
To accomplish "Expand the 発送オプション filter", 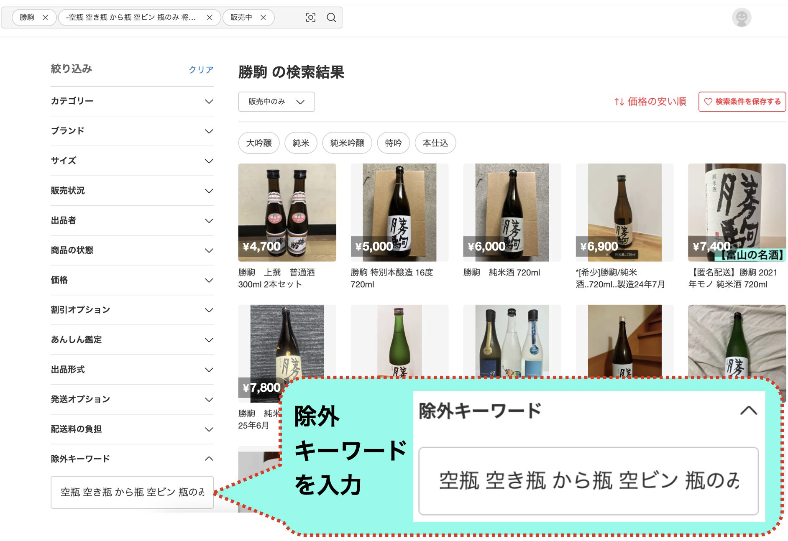I will (132, 399).
